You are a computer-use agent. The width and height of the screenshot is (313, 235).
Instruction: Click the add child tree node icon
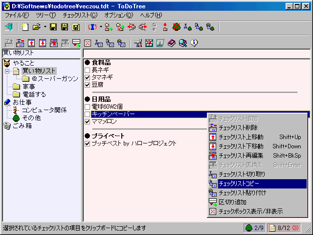pos(120,27)
